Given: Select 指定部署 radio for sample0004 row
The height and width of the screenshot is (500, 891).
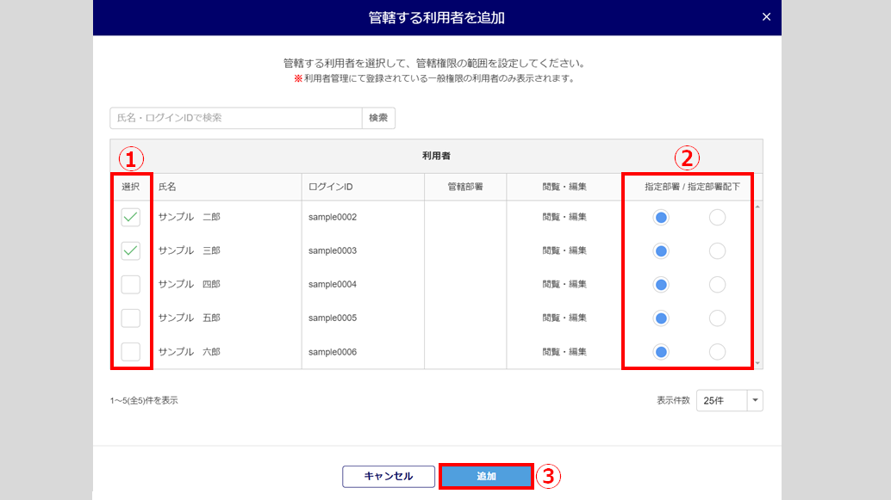Looking at the screenshot, I should tap(661, 284).
